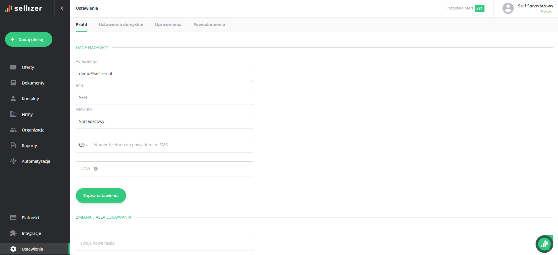
Task: Open Automatyzacja icon in sidebar
Action: pyautogui.click(x=13, y=161)
